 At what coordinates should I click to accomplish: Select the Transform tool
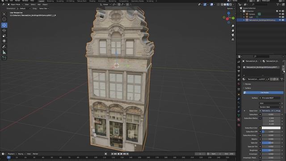pos(4,41)
